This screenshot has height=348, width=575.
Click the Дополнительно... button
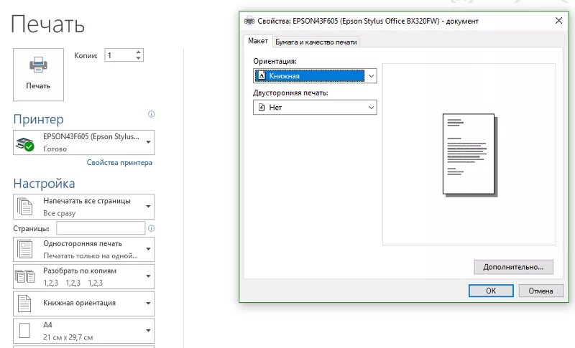513,267
